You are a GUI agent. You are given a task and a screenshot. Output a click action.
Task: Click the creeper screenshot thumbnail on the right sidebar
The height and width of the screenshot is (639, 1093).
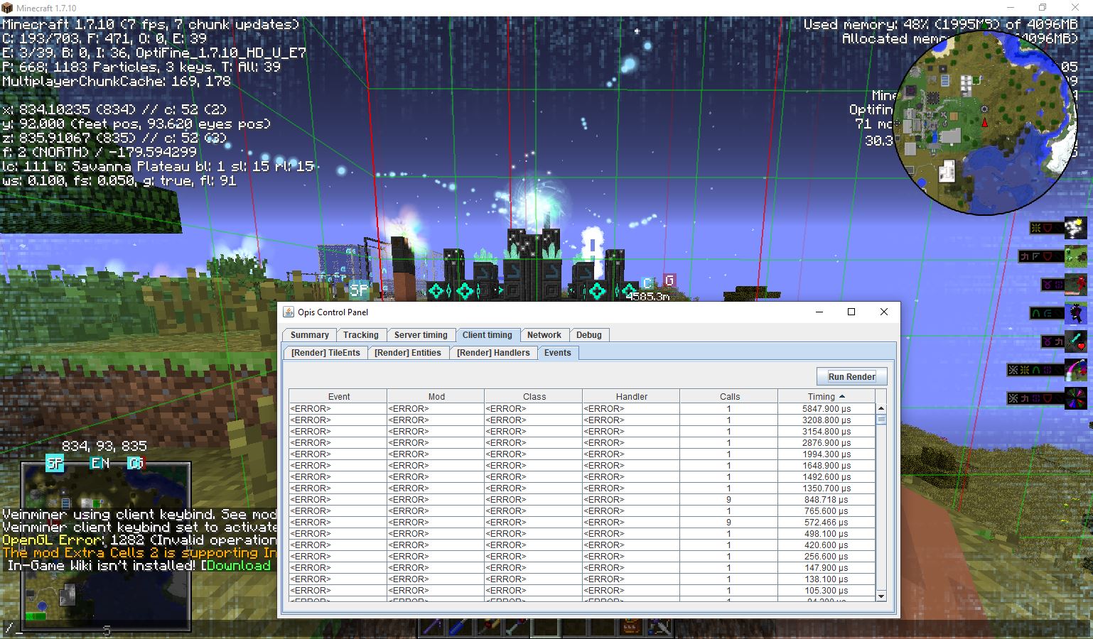1075,256
